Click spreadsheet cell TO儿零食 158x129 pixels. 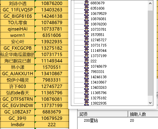point(18,22)
